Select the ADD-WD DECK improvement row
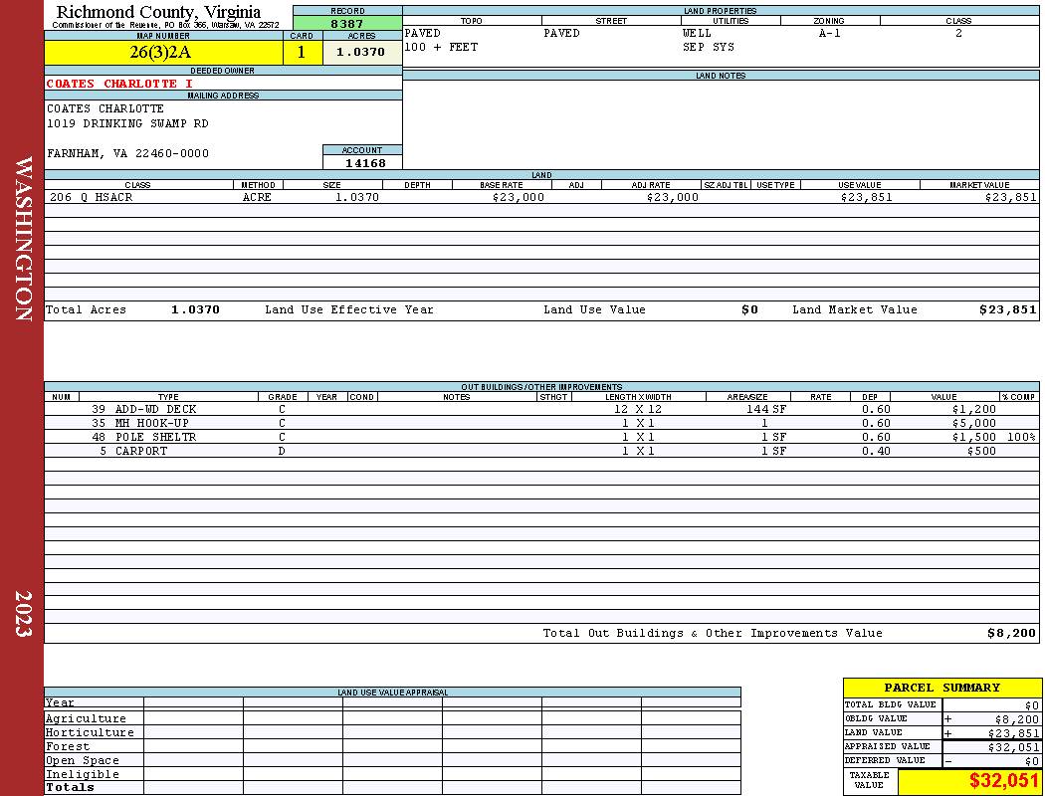 [x=541, y=410]
